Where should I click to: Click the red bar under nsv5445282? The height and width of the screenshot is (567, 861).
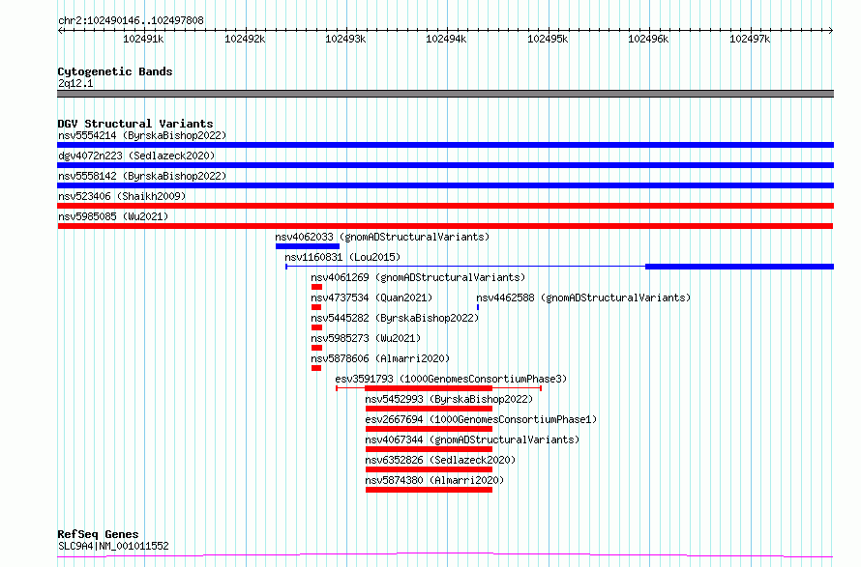(x=317, y=327)
